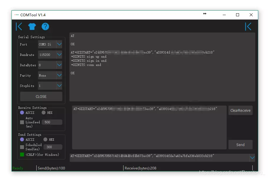
Task: Click the '+GIZWITS:sign in end' line
Action: pyautogui.click(x=89, y=61)
